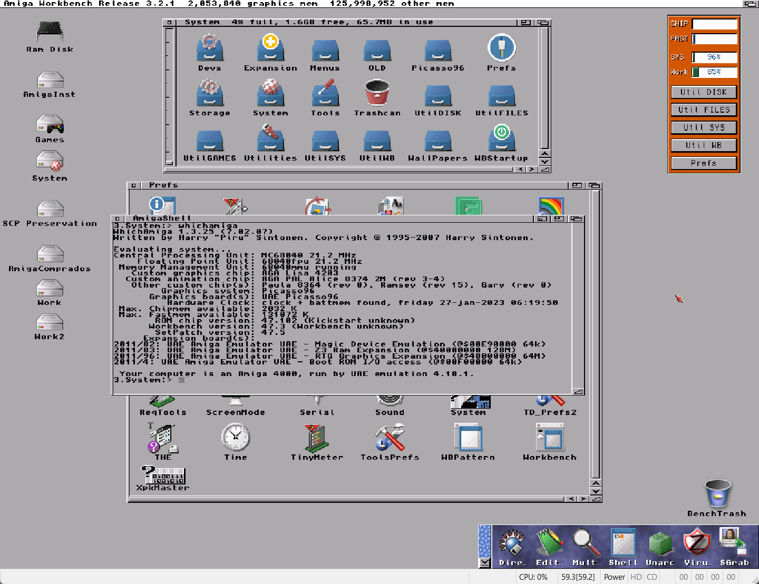Click the Util SYS panel button
Screen dimensions: 759x584
coord(704,127)
